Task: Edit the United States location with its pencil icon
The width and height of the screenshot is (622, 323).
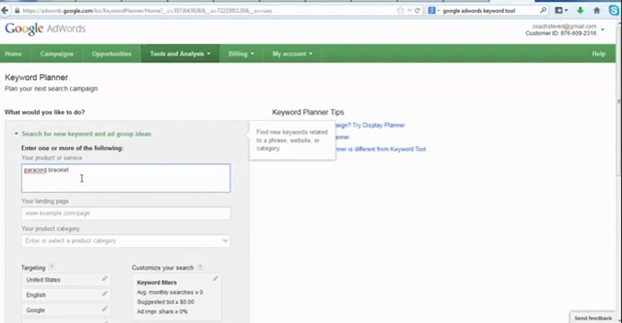Action: (105, 279)
